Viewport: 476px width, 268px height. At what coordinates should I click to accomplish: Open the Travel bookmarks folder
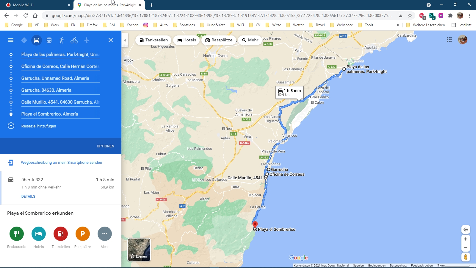tap(317, 25)
